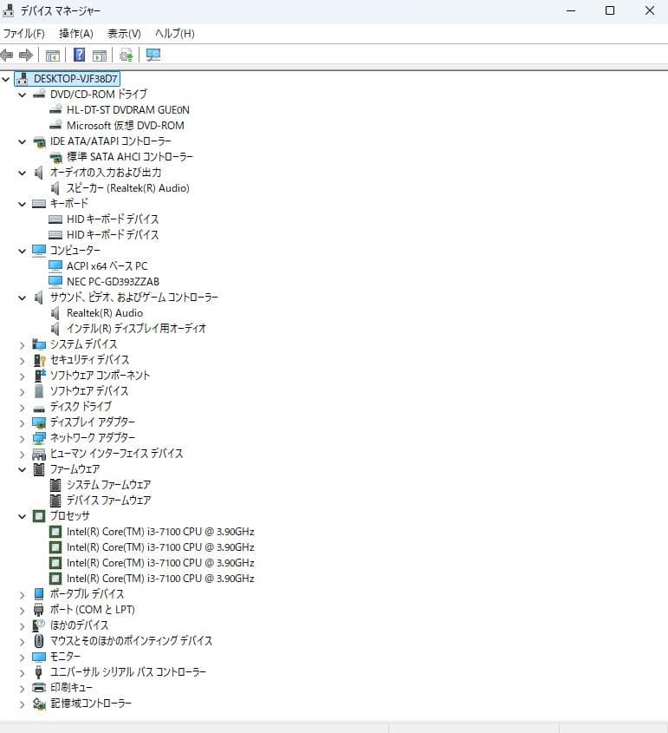Select NEC PC-GD393ZZAB entry
The image size is (668, 733).
coord(113,281)
